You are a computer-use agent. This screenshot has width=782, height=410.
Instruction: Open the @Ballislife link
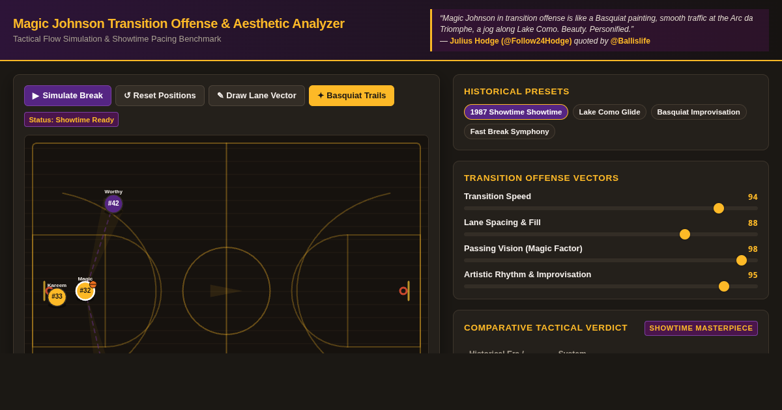click(630, 41)
